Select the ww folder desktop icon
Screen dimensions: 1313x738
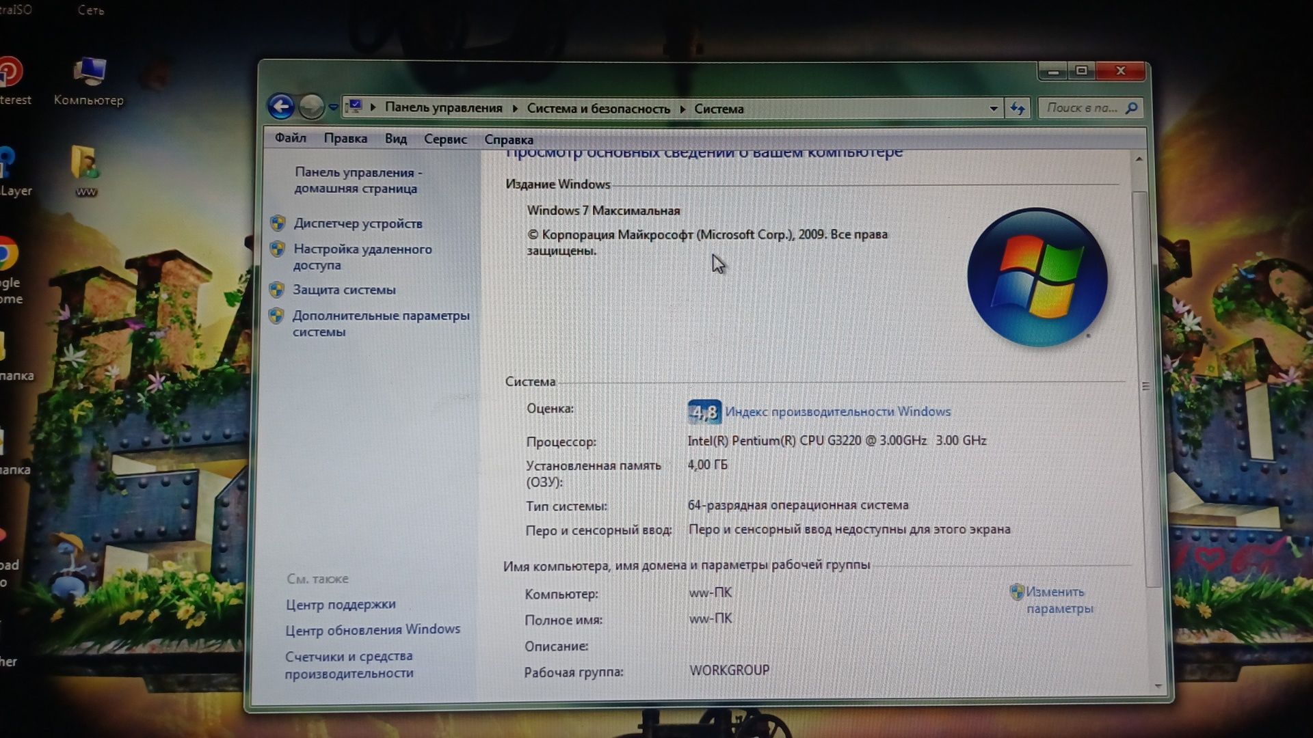pyautogui.click(x=86, y=172)
